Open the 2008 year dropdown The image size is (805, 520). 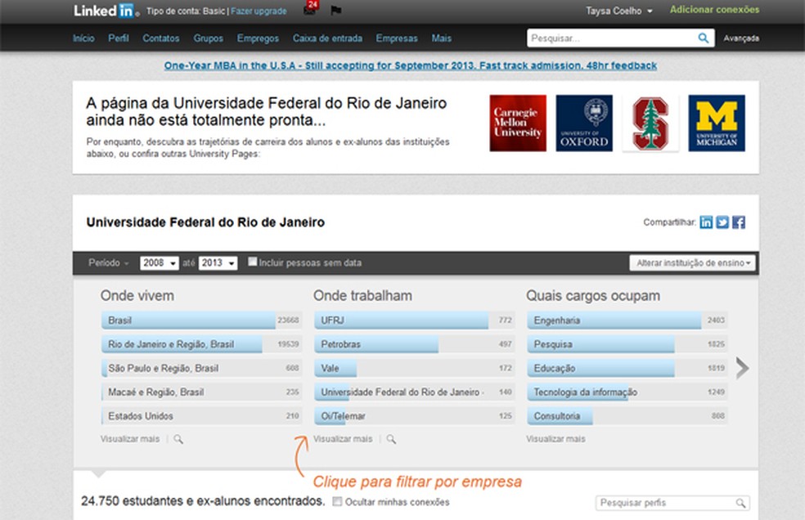tap(160, 262)
